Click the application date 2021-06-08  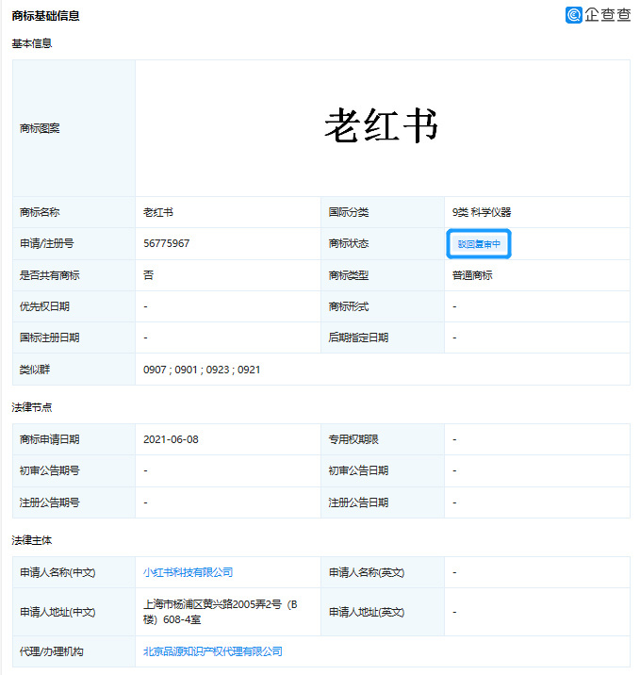coord(171,439)
